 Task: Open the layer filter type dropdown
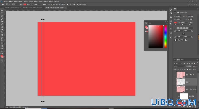tap(178, 63)
